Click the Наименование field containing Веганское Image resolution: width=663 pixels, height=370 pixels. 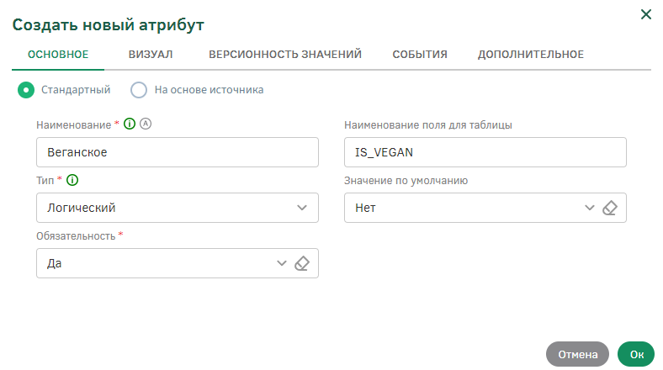tap(178, 153)
